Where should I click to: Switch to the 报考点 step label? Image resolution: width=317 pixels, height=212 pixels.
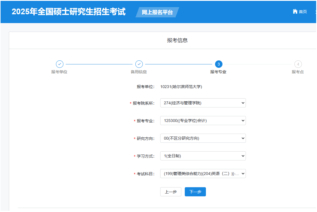[298, 72]
